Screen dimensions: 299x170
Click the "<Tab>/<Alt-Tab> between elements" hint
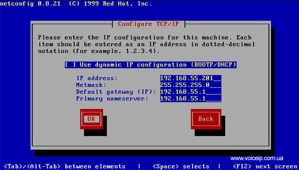(x=64, y=166)
